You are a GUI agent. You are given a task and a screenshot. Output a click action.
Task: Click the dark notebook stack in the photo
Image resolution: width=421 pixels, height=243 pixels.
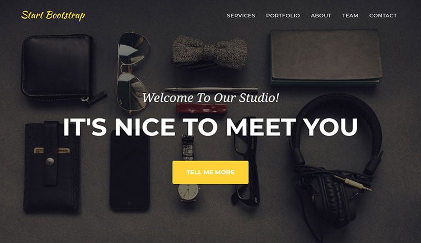coord(326,57)
